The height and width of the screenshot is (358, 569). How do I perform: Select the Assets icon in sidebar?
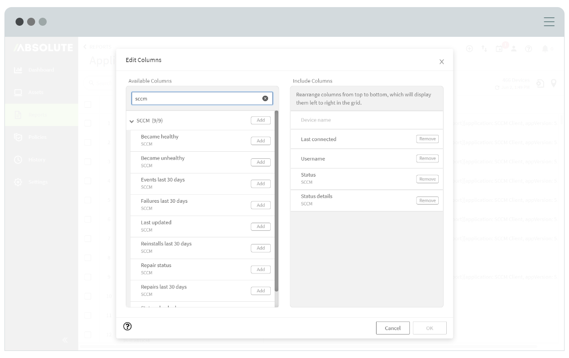18,92
